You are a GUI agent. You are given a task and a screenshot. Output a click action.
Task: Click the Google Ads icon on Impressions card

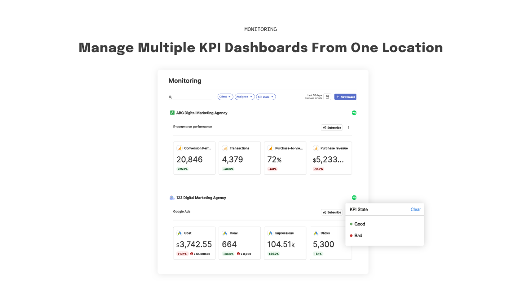(270, 233)
